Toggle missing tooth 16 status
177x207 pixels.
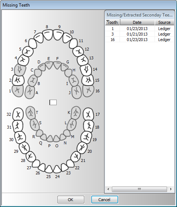pyautogui.click(x=88, y=91)
